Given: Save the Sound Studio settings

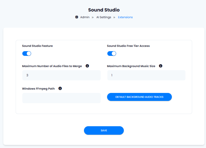Looking at the screenshot, I should click(104, 130).
